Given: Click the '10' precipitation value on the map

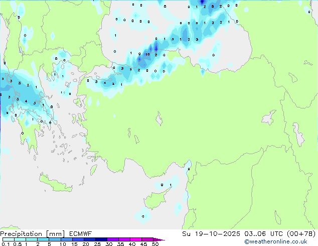Looking at the screenshot, I should (147, 54).
